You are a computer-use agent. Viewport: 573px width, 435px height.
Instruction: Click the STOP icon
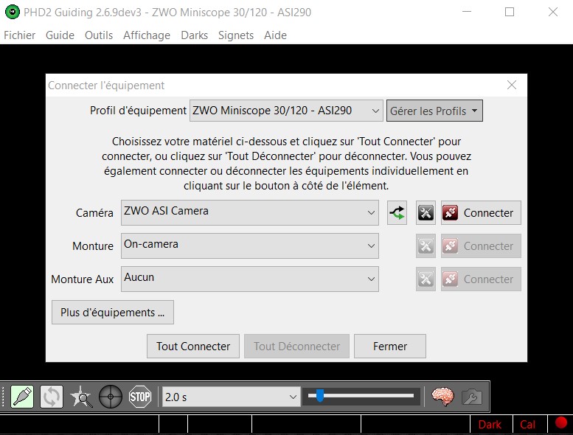point(140,397)
